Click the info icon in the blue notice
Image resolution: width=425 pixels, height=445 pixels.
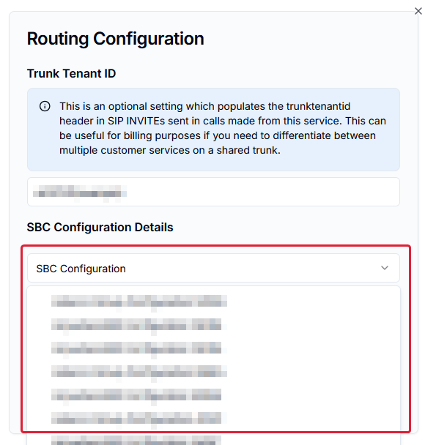click(x=45, y=106)
